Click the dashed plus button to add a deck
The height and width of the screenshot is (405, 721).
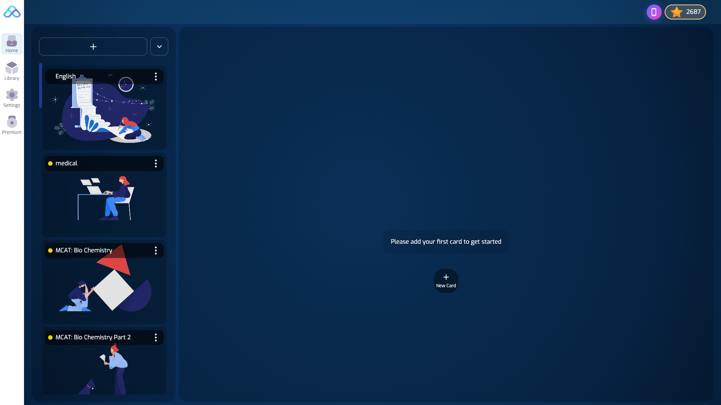click(x=93, y=46)
